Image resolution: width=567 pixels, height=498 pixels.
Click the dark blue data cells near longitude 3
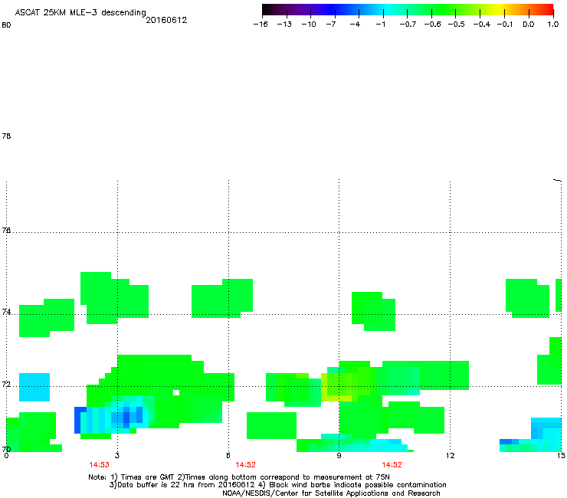coord(126,418)
